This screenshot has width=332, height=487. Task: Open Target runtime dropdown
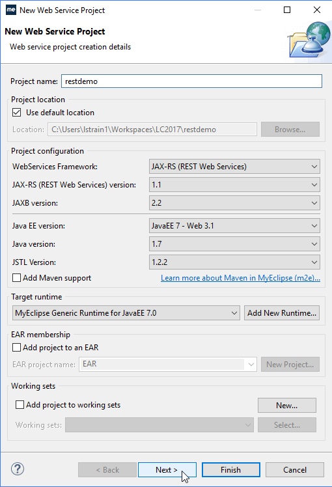126,313
